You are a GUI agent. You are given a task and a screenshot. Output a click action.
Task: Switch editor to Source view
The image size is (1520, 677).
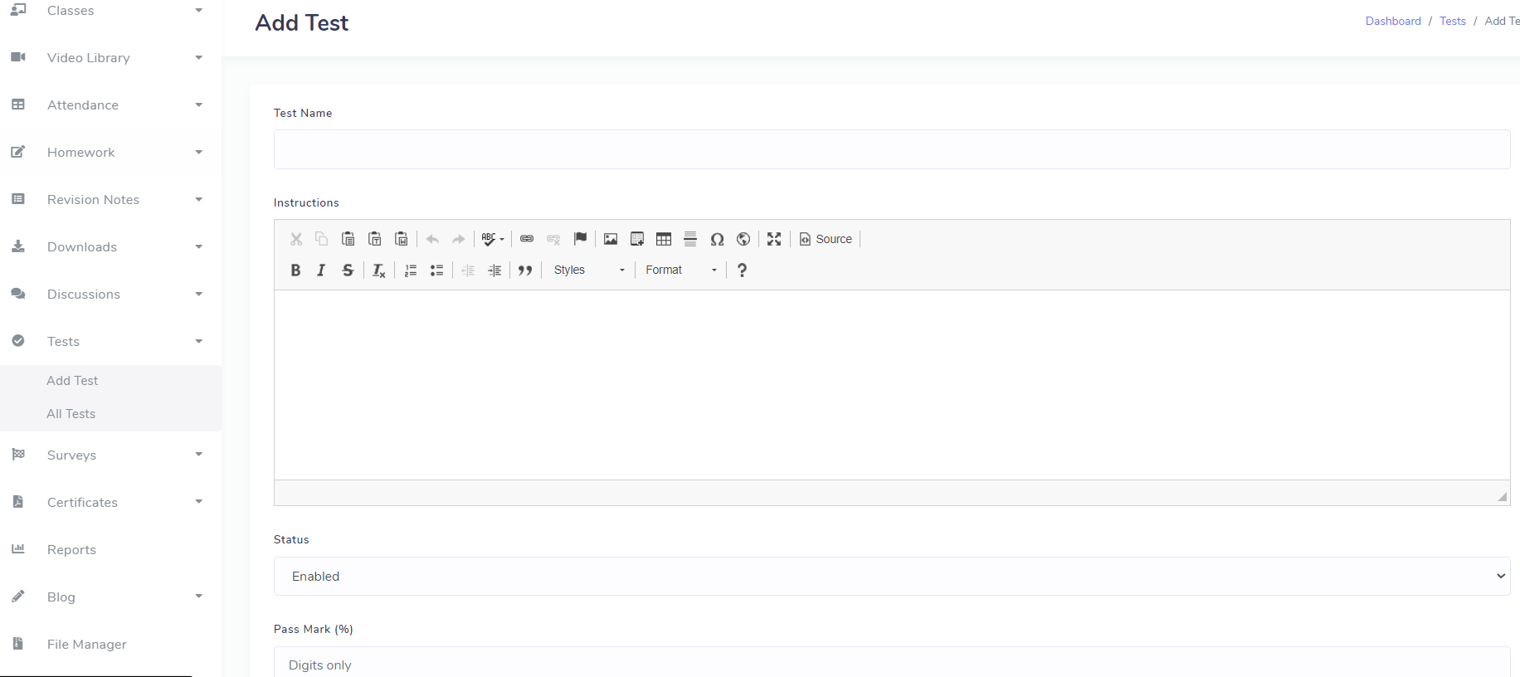coord(826,239)
